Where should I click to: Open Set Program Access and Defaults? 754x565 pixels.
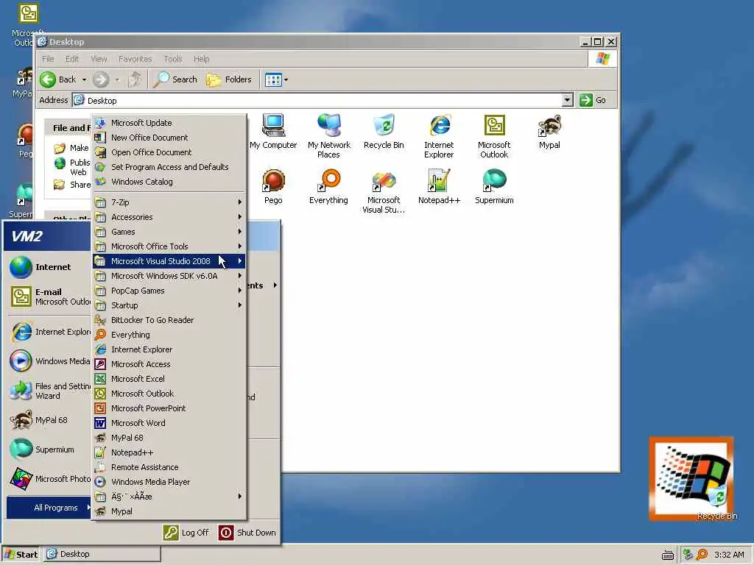[169, 167]
